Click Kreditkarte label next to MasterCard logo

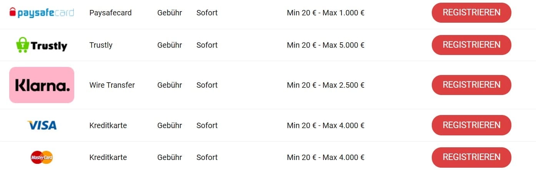click(108, 157)
